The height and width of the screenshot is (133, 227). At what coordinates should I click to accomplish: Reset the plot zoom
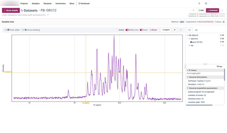click(x=153, y=30)
